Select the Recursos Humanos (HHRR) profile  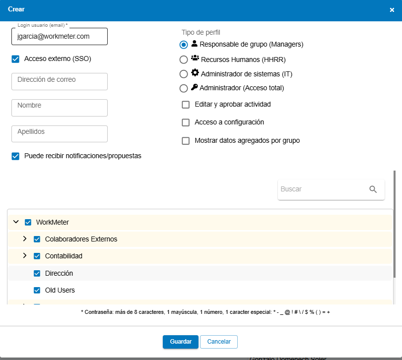coord(184,59)
